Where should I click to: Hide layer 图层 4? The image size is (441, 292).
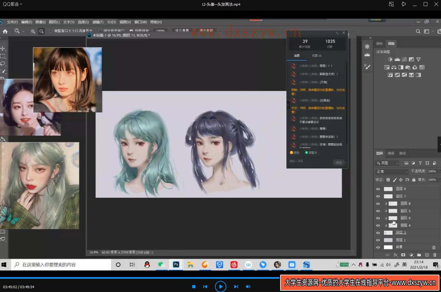tap(378, 225)
